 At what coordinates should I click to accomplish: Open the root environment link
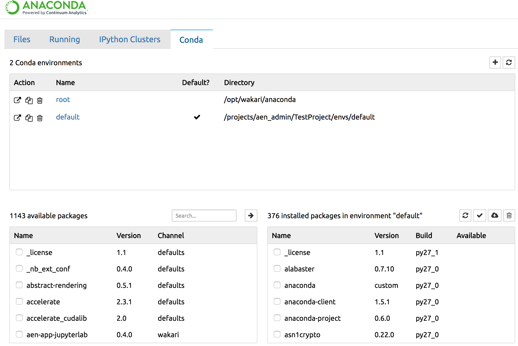(x=63, y=100)
